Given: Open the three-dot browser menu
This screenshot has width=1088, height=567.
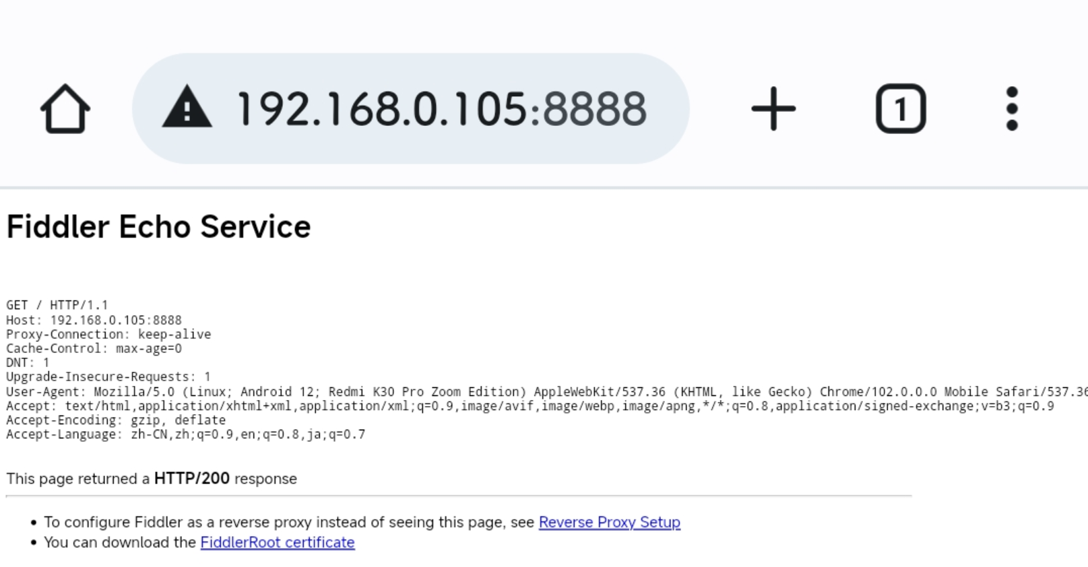Looking at the screenshot, I should click(x=1012, y=108).
